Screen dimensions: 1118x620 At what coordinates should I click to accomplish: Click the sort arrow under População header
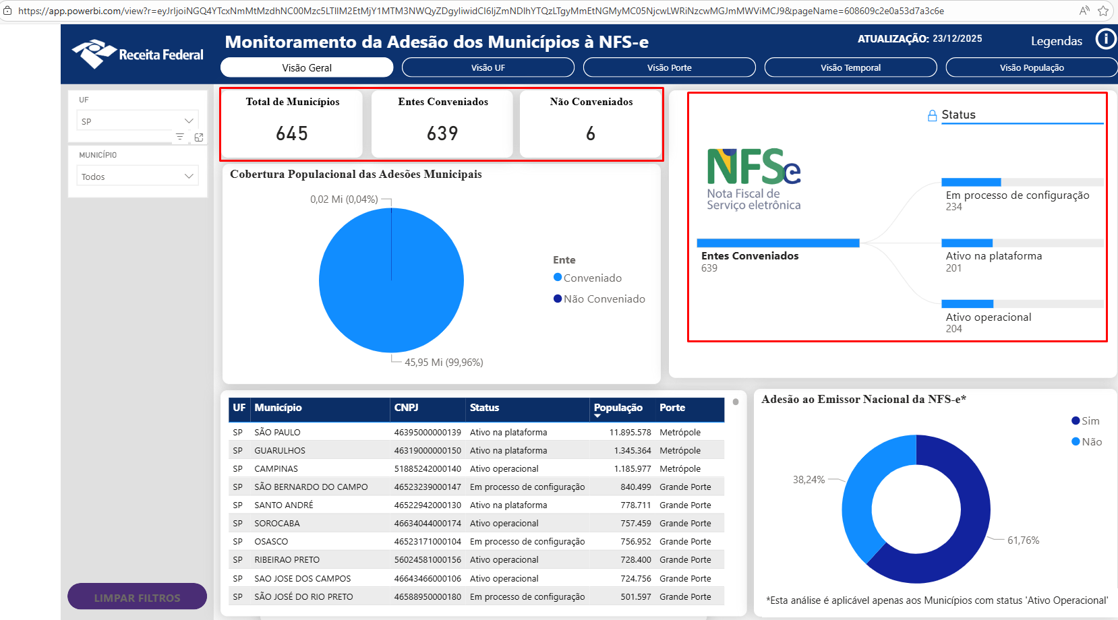pos(597,416)
